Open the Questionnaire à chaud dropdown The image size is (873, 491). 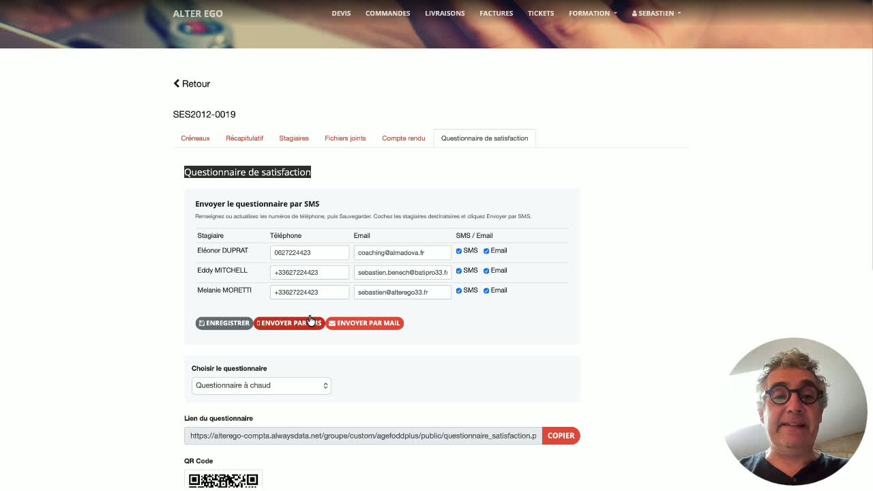(261, 385)
